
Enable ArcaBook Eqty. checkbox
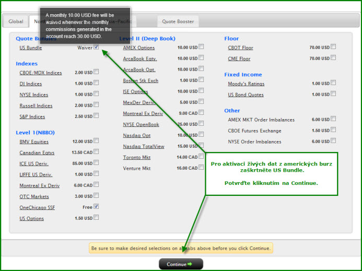(201, 57)
